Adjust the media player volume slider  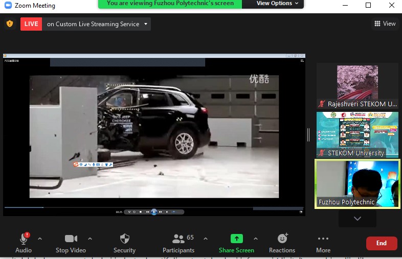[x=177, y=212]
